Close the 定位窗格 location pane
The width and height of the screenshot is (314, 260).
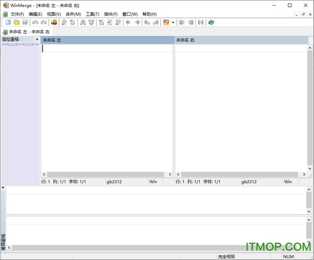(37, 39)
